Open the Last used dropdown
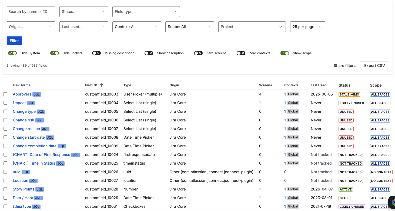The image size is (395, 211). (84, 27)
